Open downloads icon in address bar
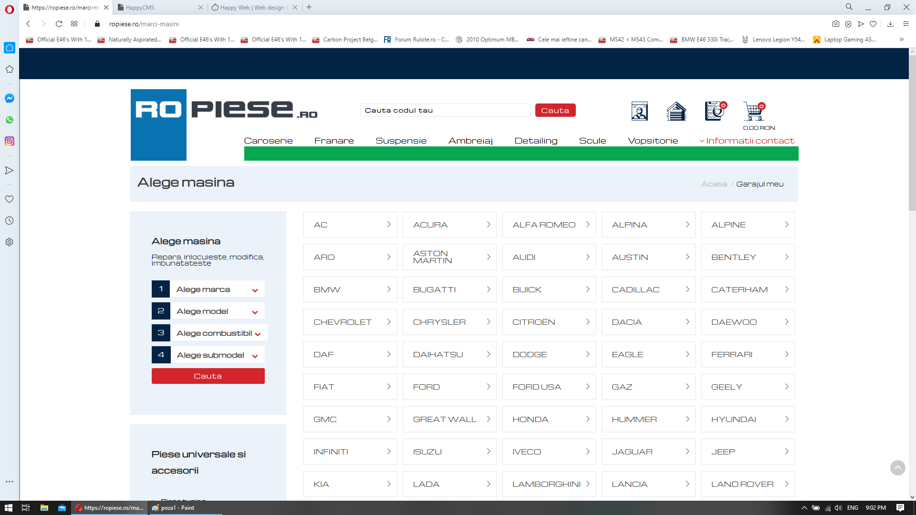The image size is (916, 515). point(890,24)
